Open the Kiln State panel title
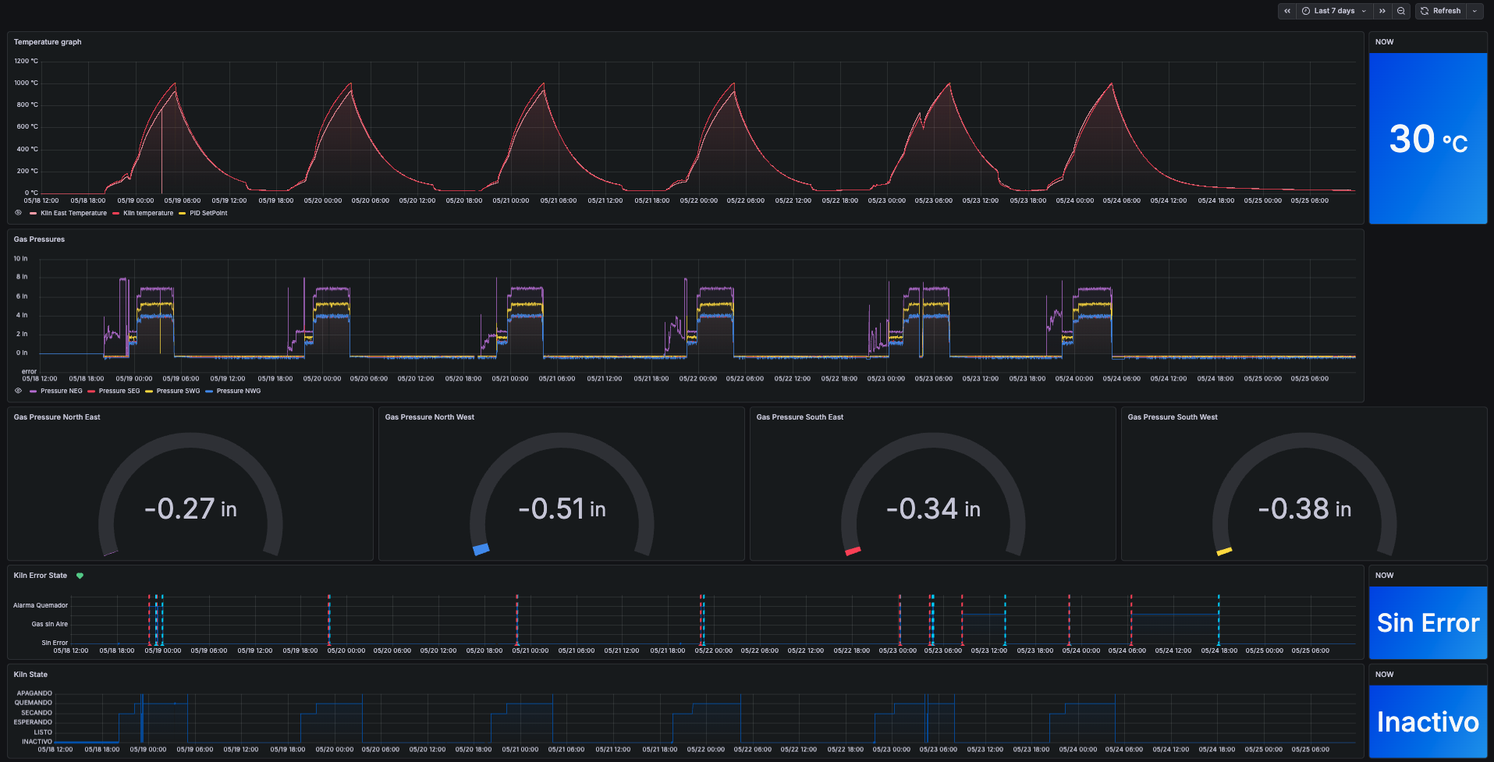This screenshot has height=762, width=1494. tap(30, 675)
